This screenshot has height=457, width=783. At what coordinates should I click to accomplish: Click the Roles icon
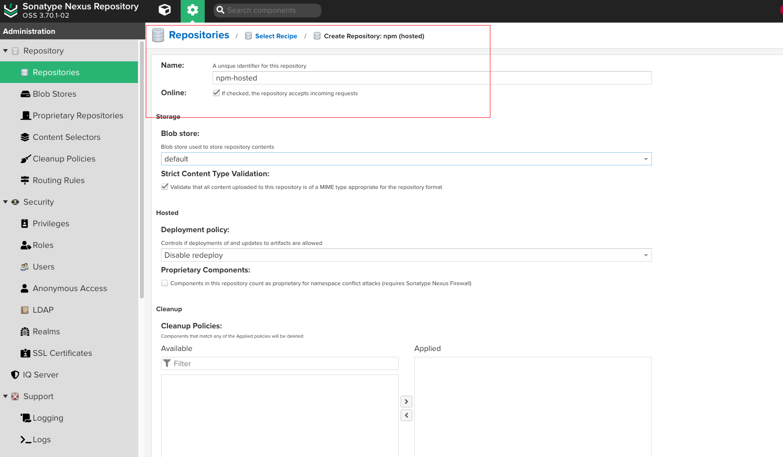[26, 245]
